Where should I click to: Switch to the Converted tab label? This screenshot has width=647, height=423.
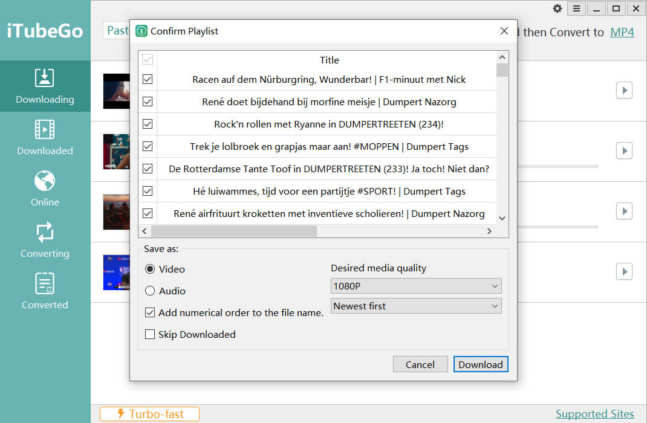tap(45, 305)
